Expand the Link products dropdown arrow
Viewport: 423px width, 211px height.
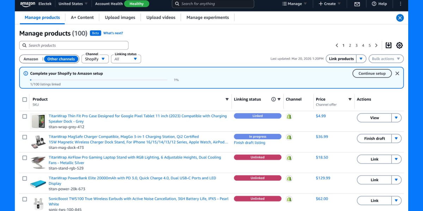click(x=361, y=59)
